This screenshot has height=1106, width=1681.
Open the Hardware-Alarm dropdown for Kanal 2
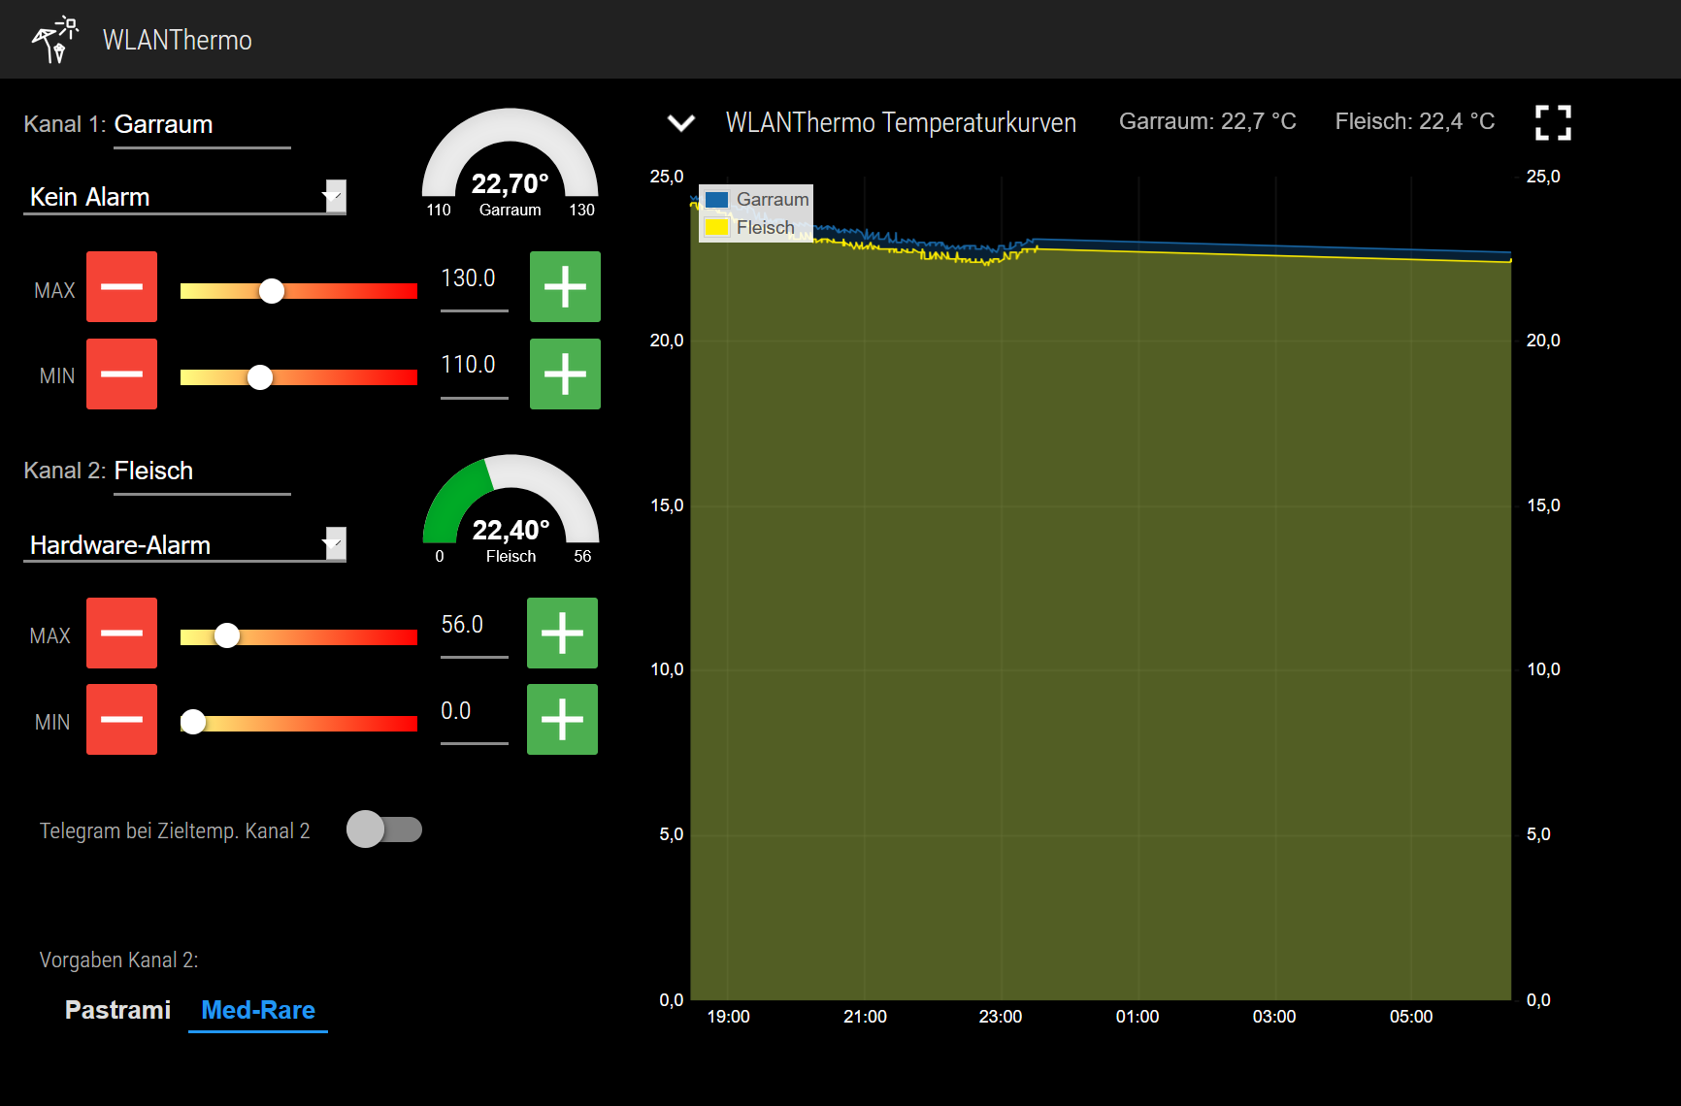[184, 544]
